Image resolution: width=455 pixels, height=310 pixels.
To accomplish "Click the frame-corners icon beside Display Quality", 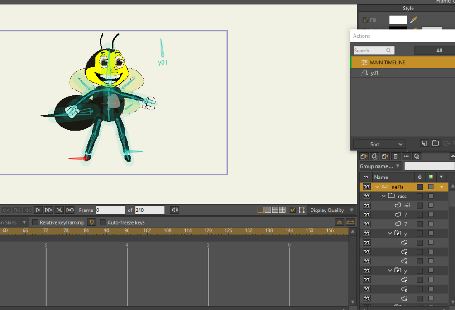I will 302,210.
